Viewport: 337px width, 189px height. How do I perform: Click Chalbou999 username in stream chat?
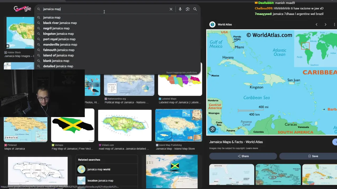tap(263, 8)
